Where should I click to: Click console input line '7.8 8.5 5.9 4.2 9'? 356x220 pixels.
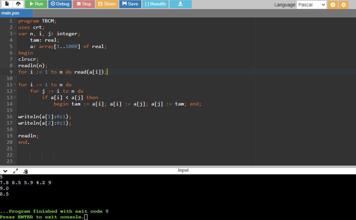(25, 182)
